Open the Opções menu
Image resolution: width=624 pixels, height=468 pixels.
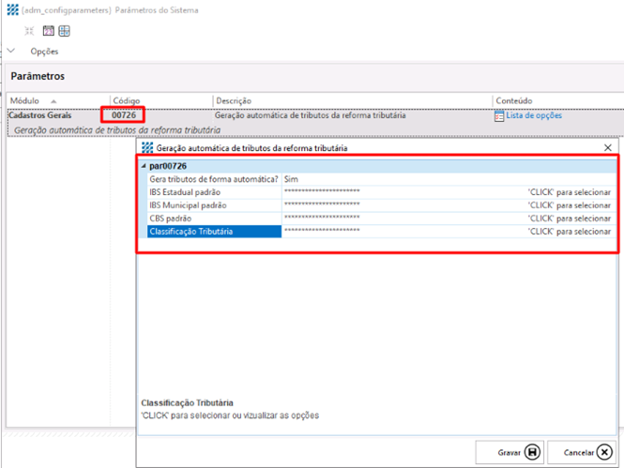tap(44, 52)
